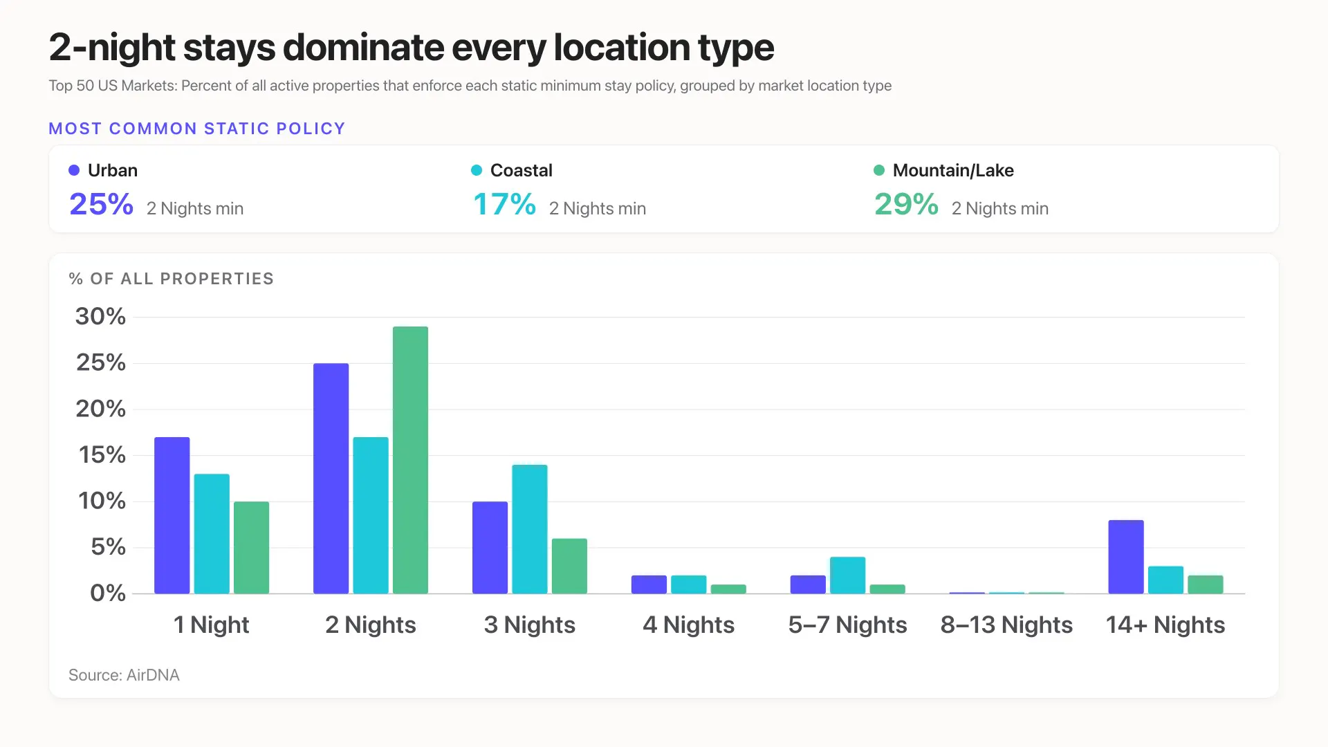Select the Coastal legend label
This screenshot has width=1328, height=747.
pos(522,170)
